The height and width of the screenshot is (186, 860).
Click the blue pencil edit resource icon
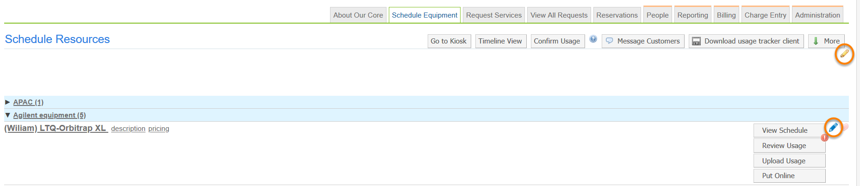point(833,127)
